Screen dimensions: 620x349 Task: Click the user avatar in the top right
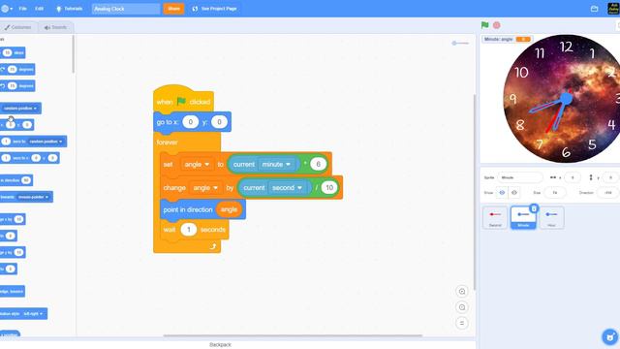613,9
